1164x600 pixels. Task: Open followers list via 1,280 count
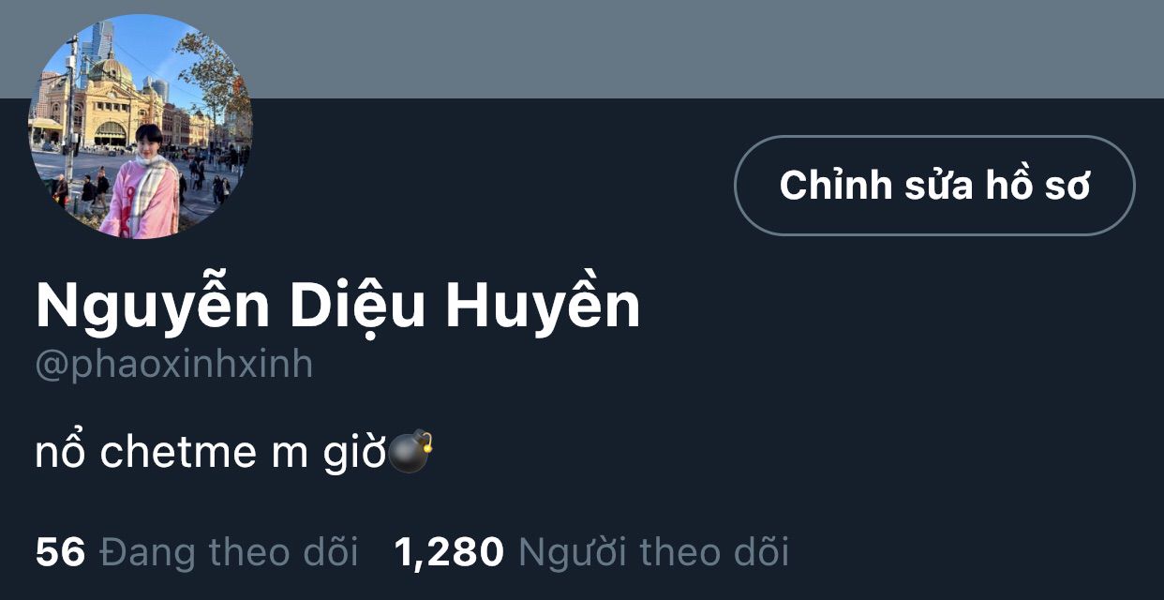click(x=449, y=552)
